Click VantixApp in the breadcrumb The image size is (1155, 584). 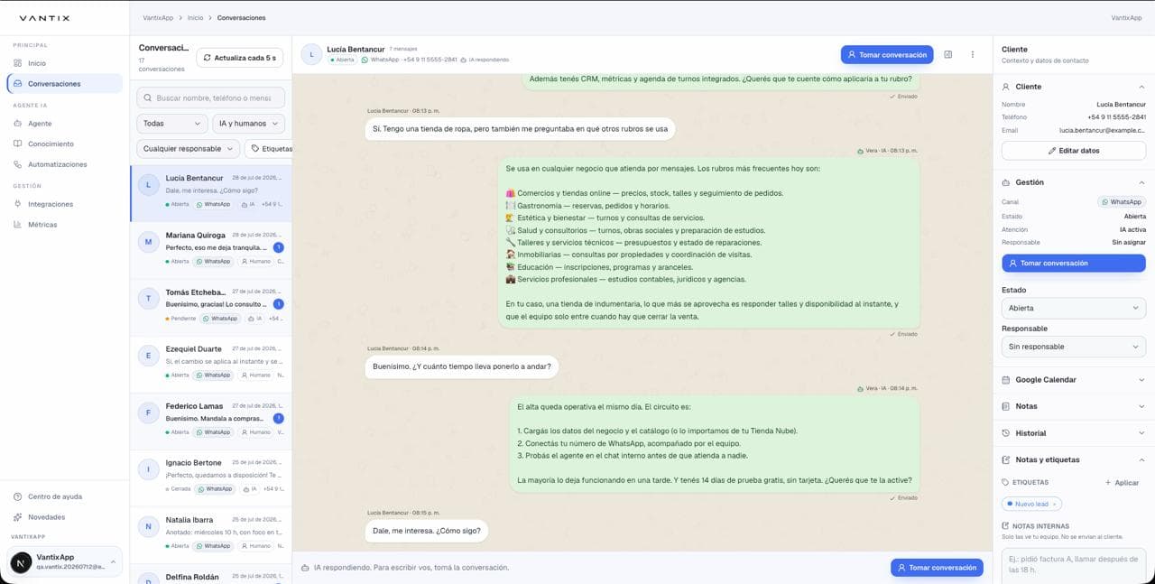158,17
